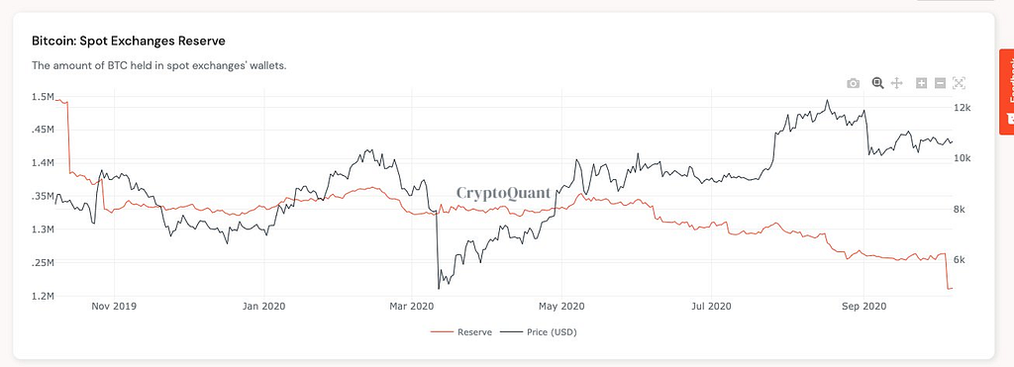Click the CryptoQuant watermark

point(504,193)
